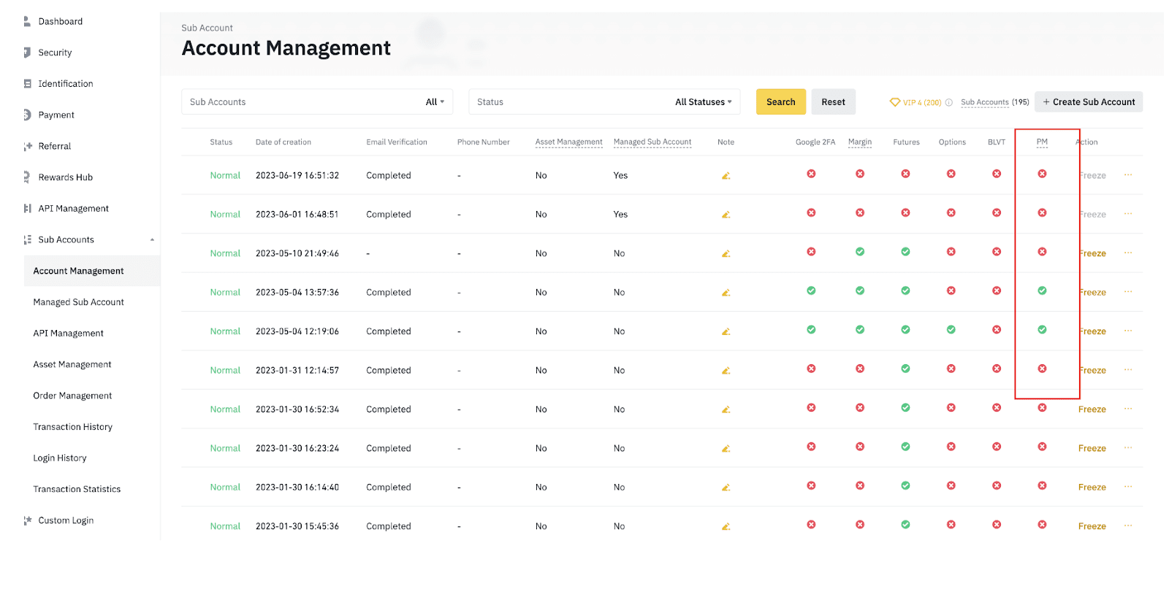Go to Transaction History in the sidebar
The image size is (1169, 589).
[72, 427]
